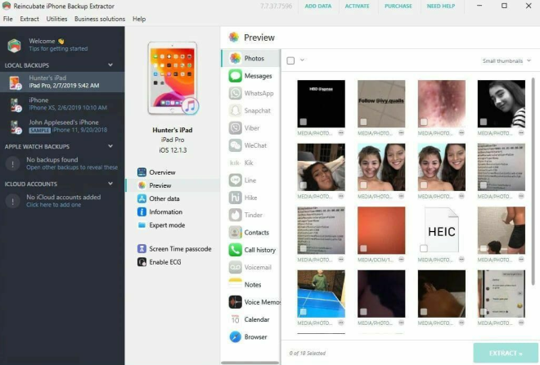The height and width of the screenshot is (365, 540).
Task: Open the Photos category icon
Action: point(235,58)
